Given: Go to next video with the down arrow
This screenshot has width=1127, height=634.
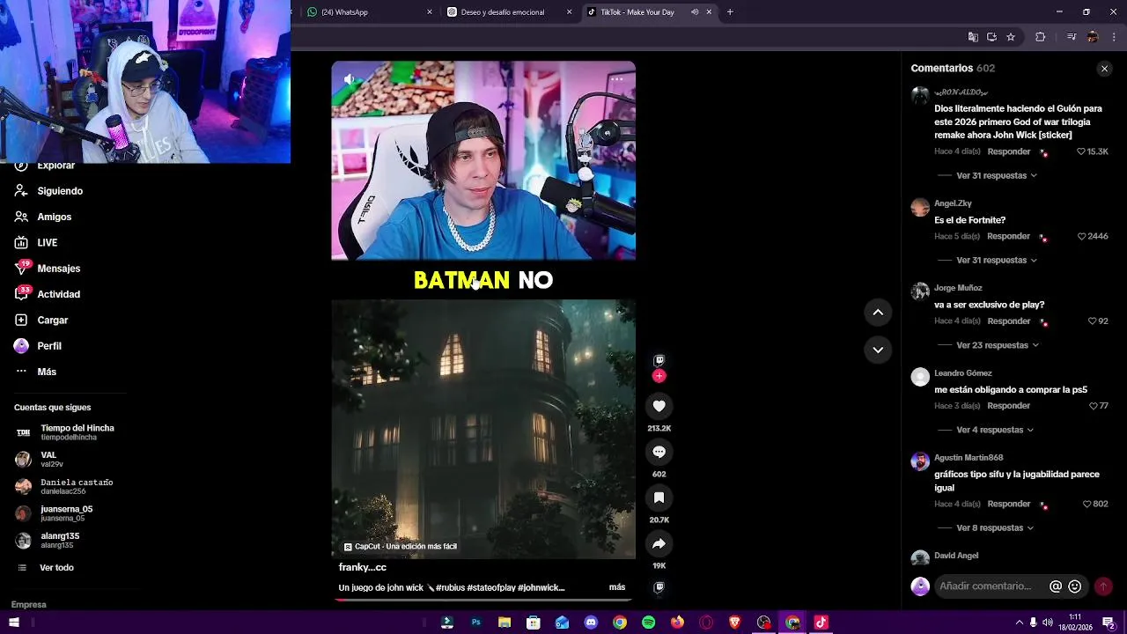Looking at the screenshot, I should [878, 350].
